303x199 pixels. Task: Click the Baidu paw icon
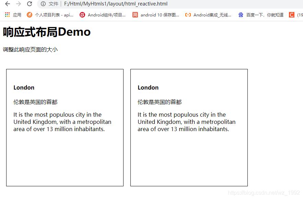tap(241, 15)
